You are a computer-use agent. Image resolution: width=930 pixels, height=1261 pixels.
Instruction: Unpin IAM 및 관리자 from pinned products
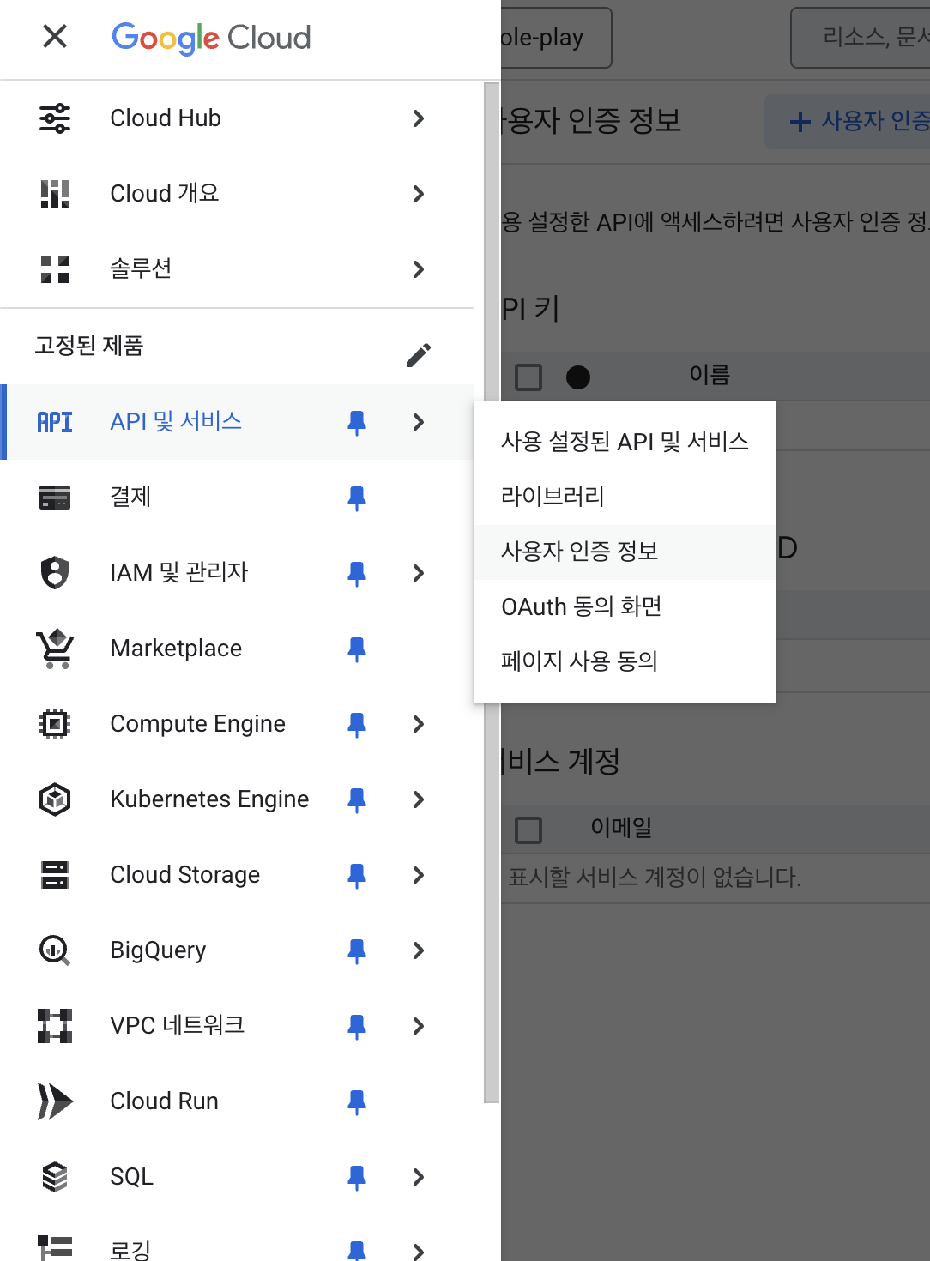tap(357, 573)
